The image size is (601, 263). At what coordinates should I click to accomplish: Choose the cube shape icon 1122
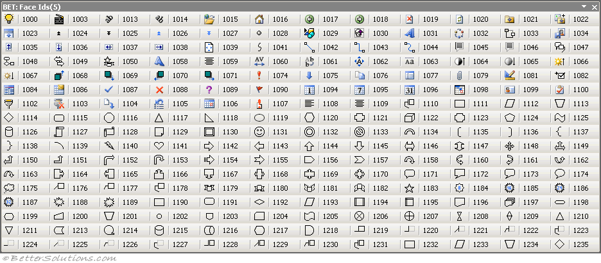(410, 118)
